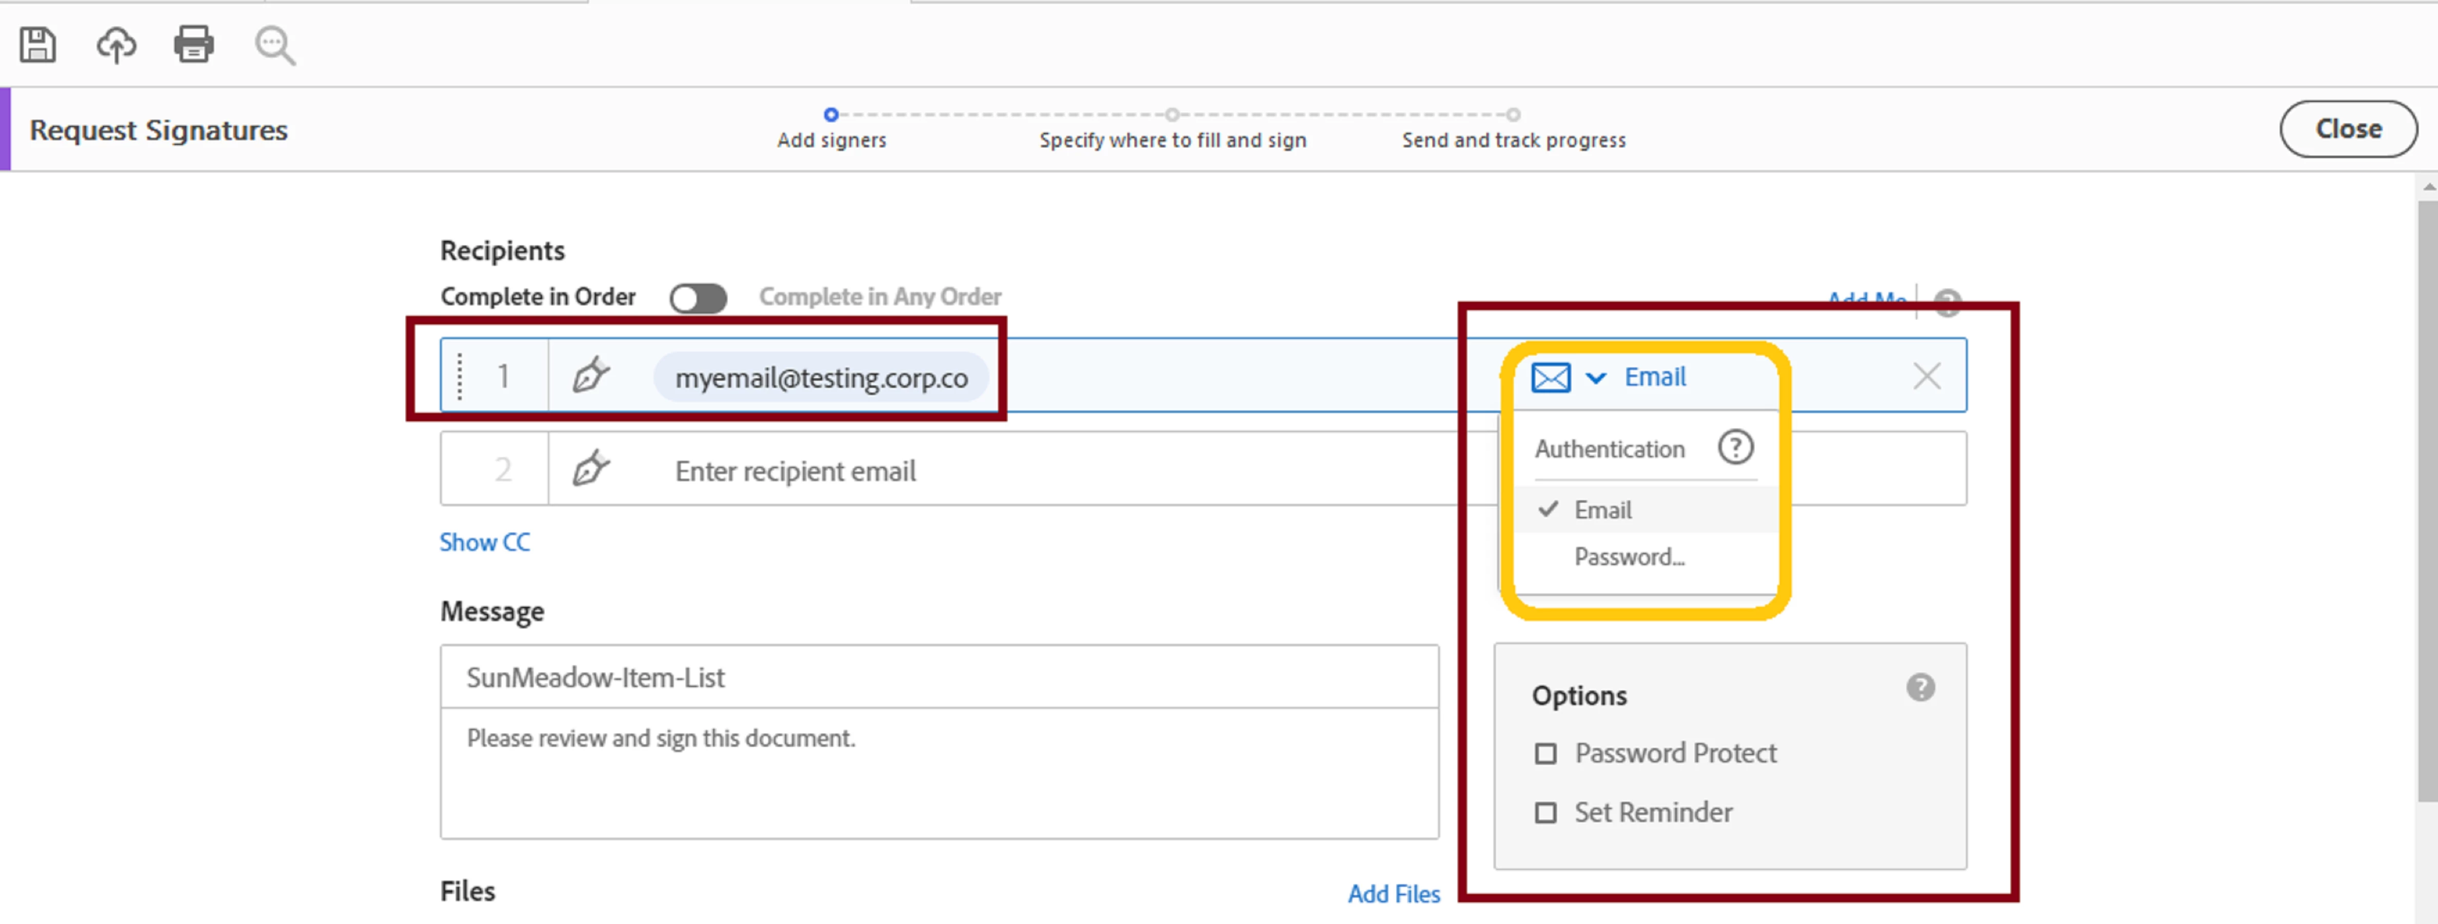The height and width of the screenshot is (924, 2438).
Task: Toggle the Complete in Order switch
Action: [698, 298]
